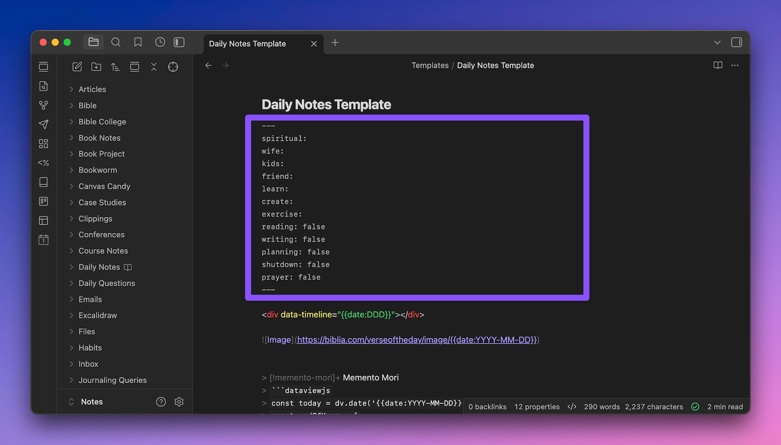Open the biblia.com verse of the day link
This screenshot has height=445, width=781.
417,340
